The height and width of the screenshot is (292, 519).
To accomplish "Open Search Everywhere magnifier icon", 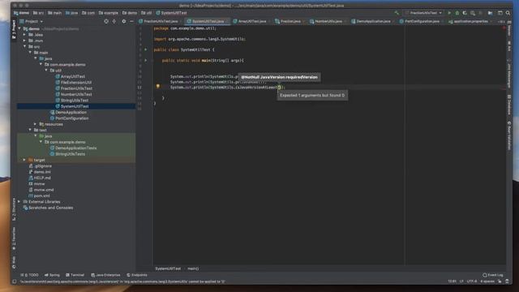I will pyautogui.click(x=508, y=13).
